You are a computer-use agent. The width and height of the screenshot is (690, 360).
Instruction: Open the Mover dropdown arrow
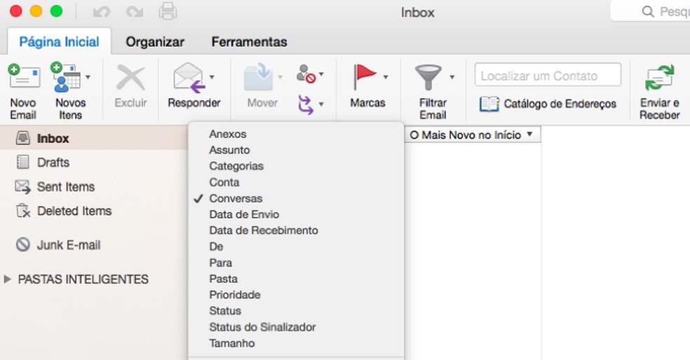(280, 77)
